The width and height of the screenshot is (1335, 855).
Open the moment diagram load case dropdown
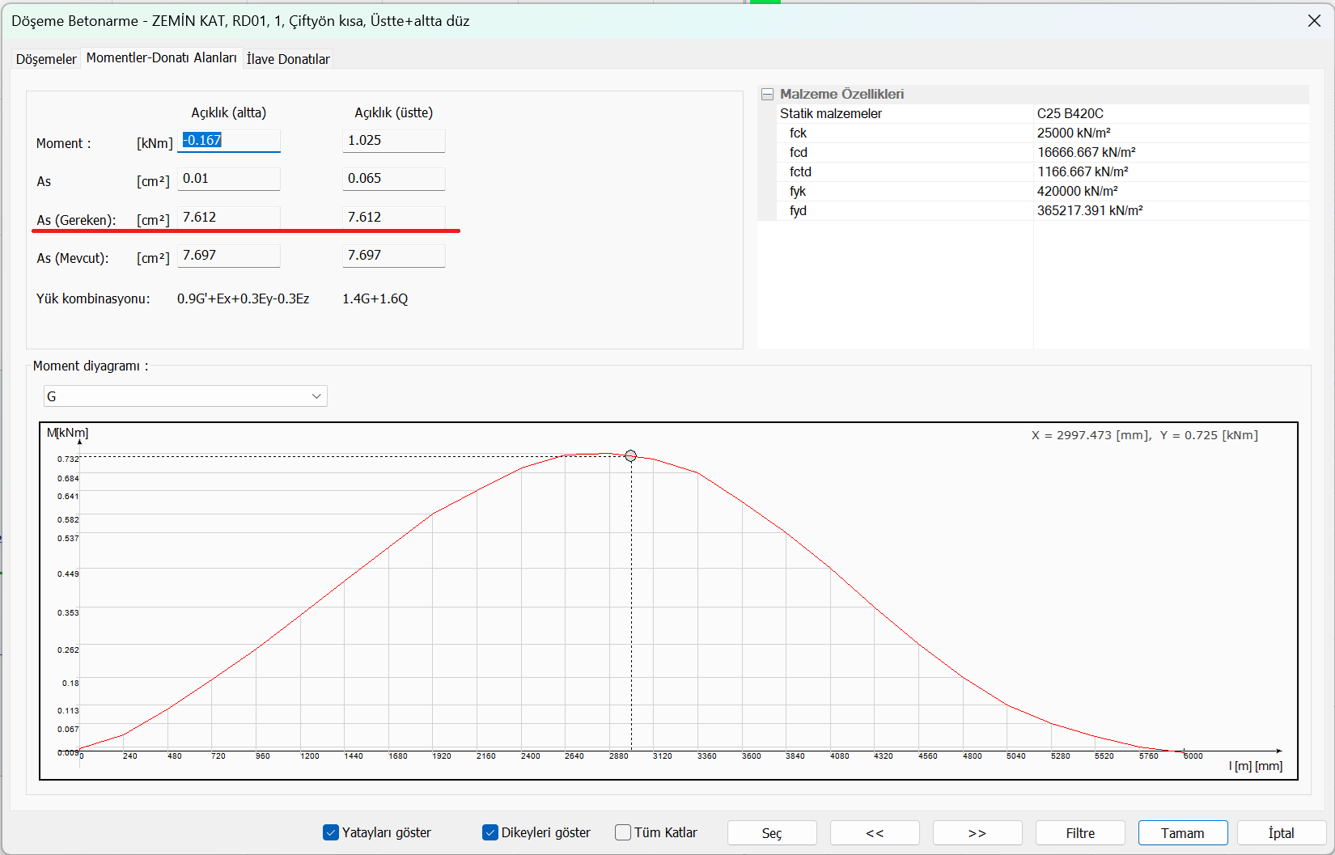[x=185, y=396]
